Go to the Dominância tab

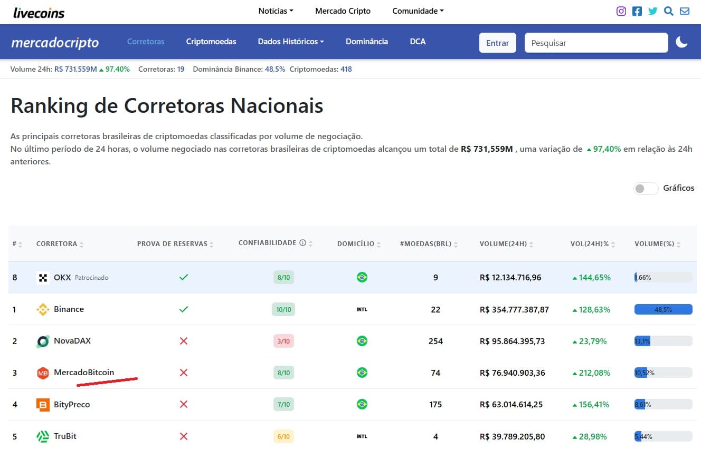[x=367, y=41]
